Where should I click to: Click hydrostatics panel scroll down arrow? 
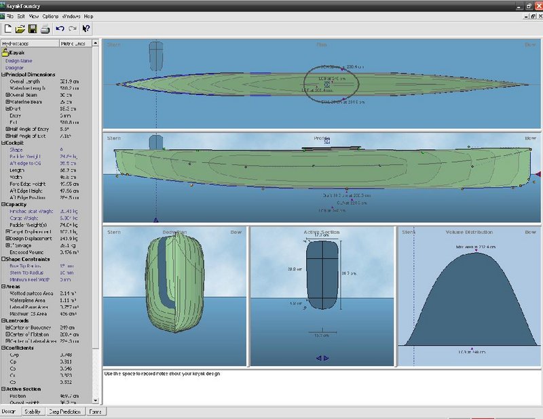tap(96, 400)
